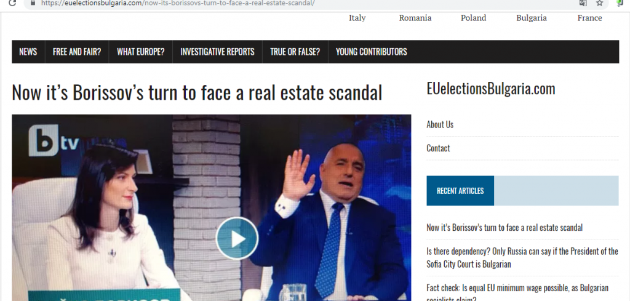Click the browser reload icon
The image size is (630, 301).
tap(12, 3)
